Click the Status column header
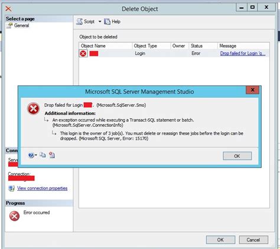The height and width of the screenshot is (249, 280). coord(203,46)
